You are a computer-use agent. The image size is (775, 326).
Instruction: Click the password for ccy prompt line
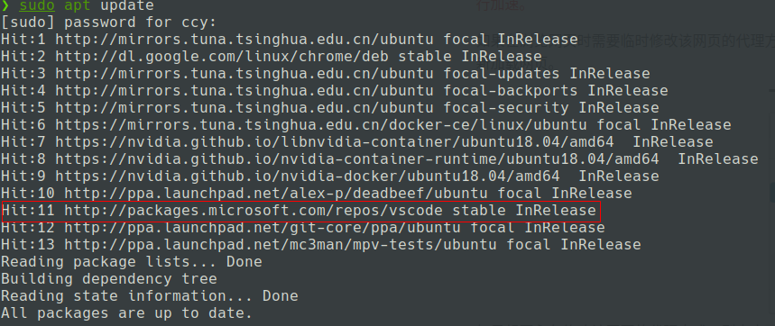pos(109,23)
